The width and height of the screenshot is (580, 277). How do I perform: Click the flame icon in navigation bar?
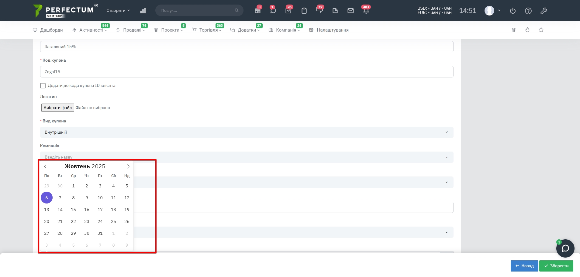(x=527, y=30)
